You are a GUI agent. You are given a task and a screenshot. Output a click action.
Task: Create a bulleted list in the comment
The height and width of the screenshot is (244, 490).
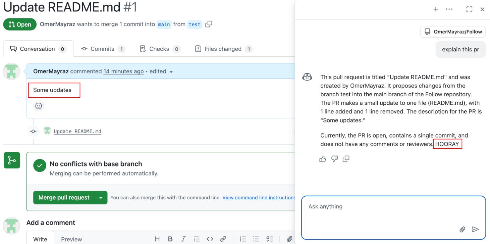256,239
